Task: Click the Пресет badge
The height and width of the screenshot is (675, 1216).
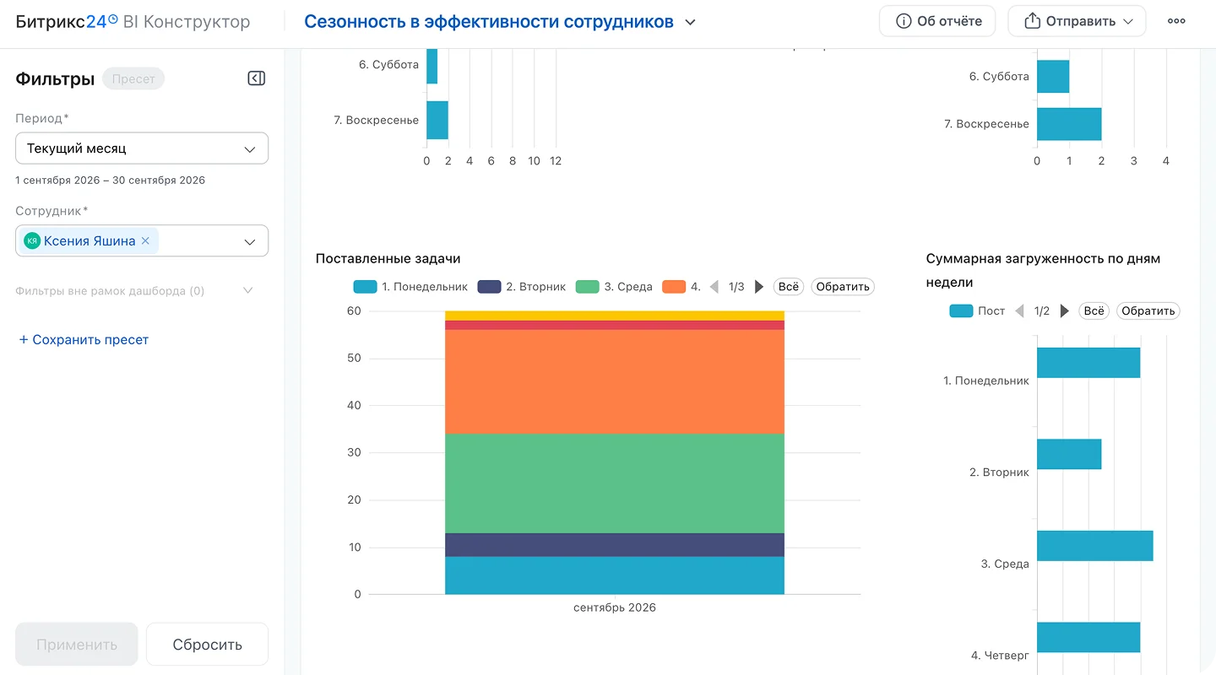Action: [133, 78]
